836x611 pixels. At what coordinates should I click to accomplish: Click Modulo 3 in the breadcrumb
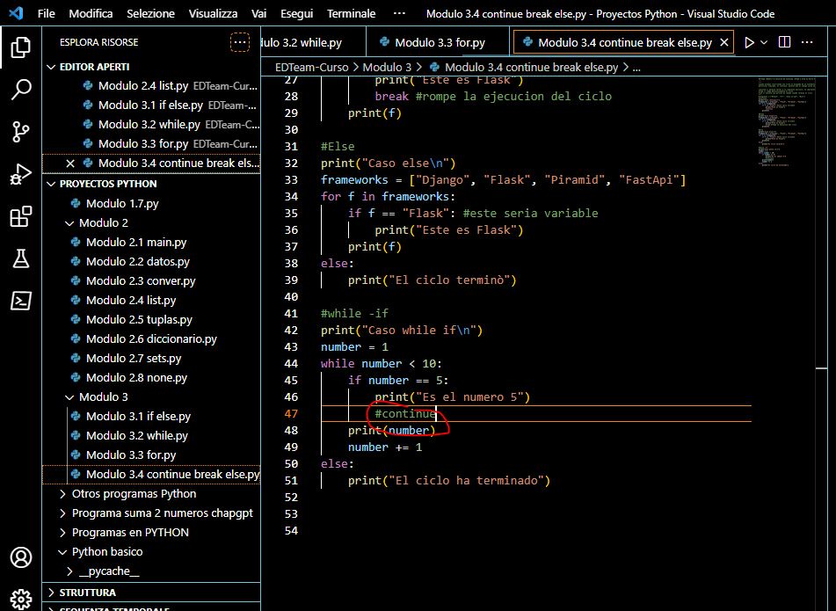pyautogui.click(x=387, y=67)
